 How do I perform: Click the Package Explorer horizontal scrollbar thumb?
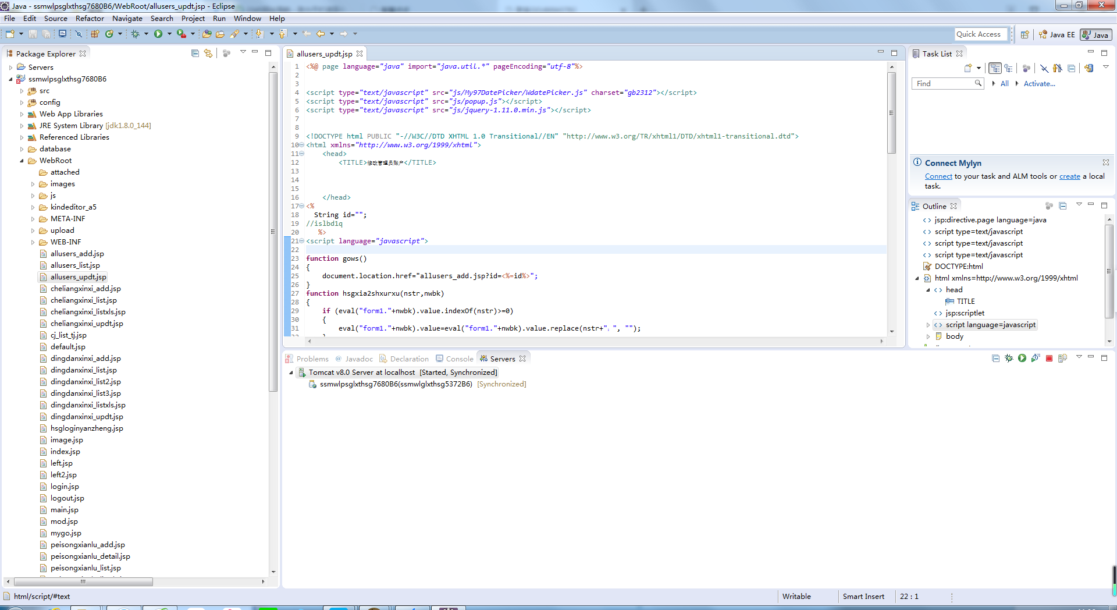pos(83,581)
